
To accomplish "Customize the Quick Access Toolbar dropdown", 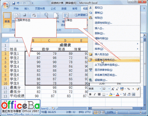I will click(33, 3).
